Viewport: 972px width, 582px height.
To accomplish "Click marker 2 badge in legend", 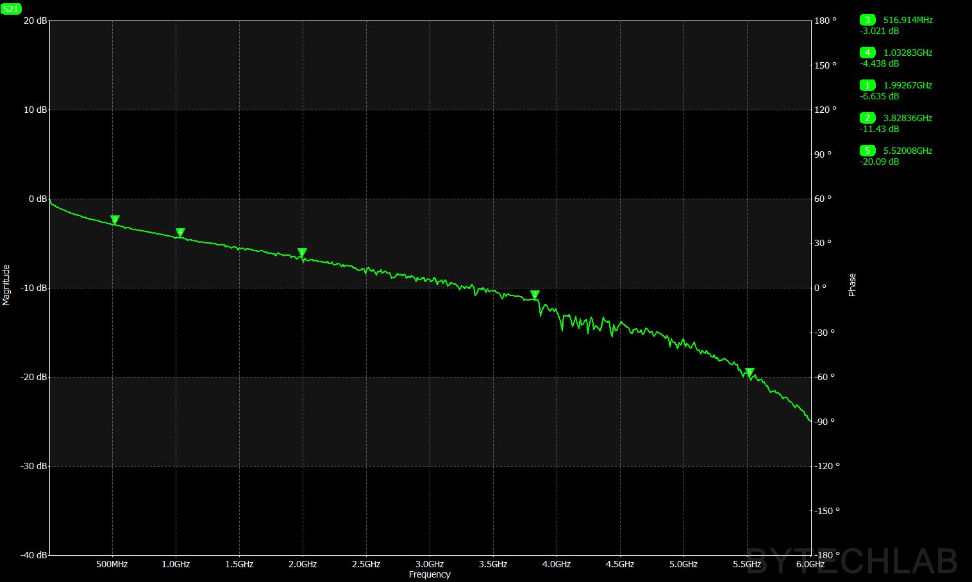I will 867,118.
